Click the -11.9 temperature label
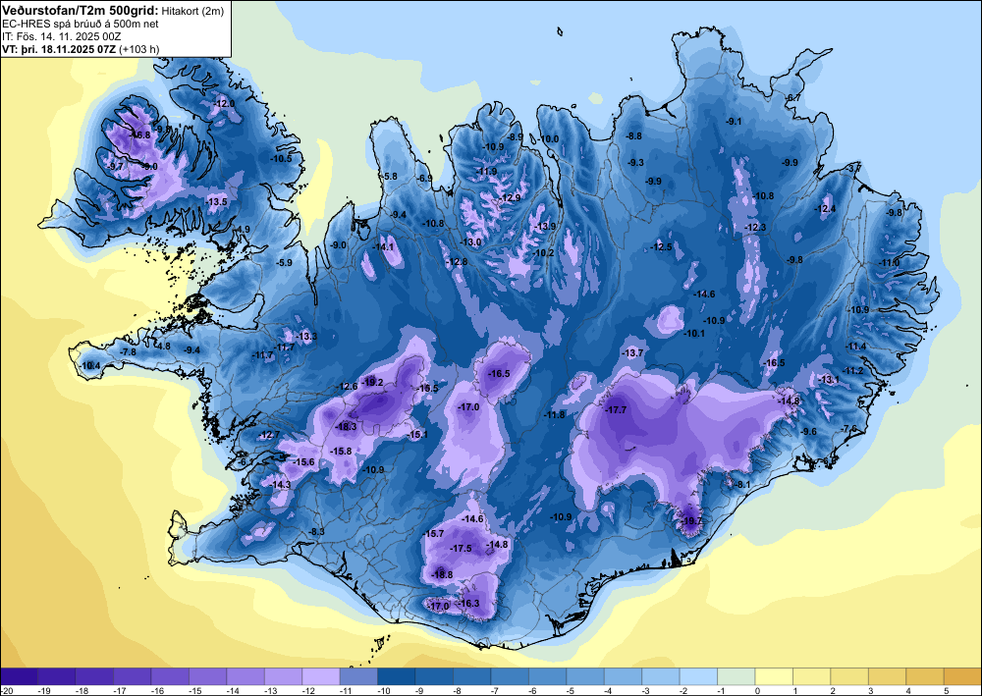This screenshot has height=696, width=982. [486, 172]
